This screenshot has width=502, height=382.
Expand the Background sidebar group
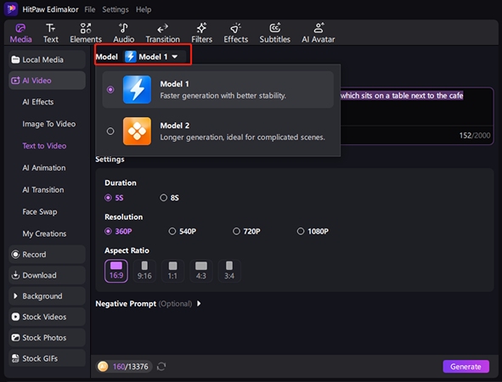click(15, 296)
